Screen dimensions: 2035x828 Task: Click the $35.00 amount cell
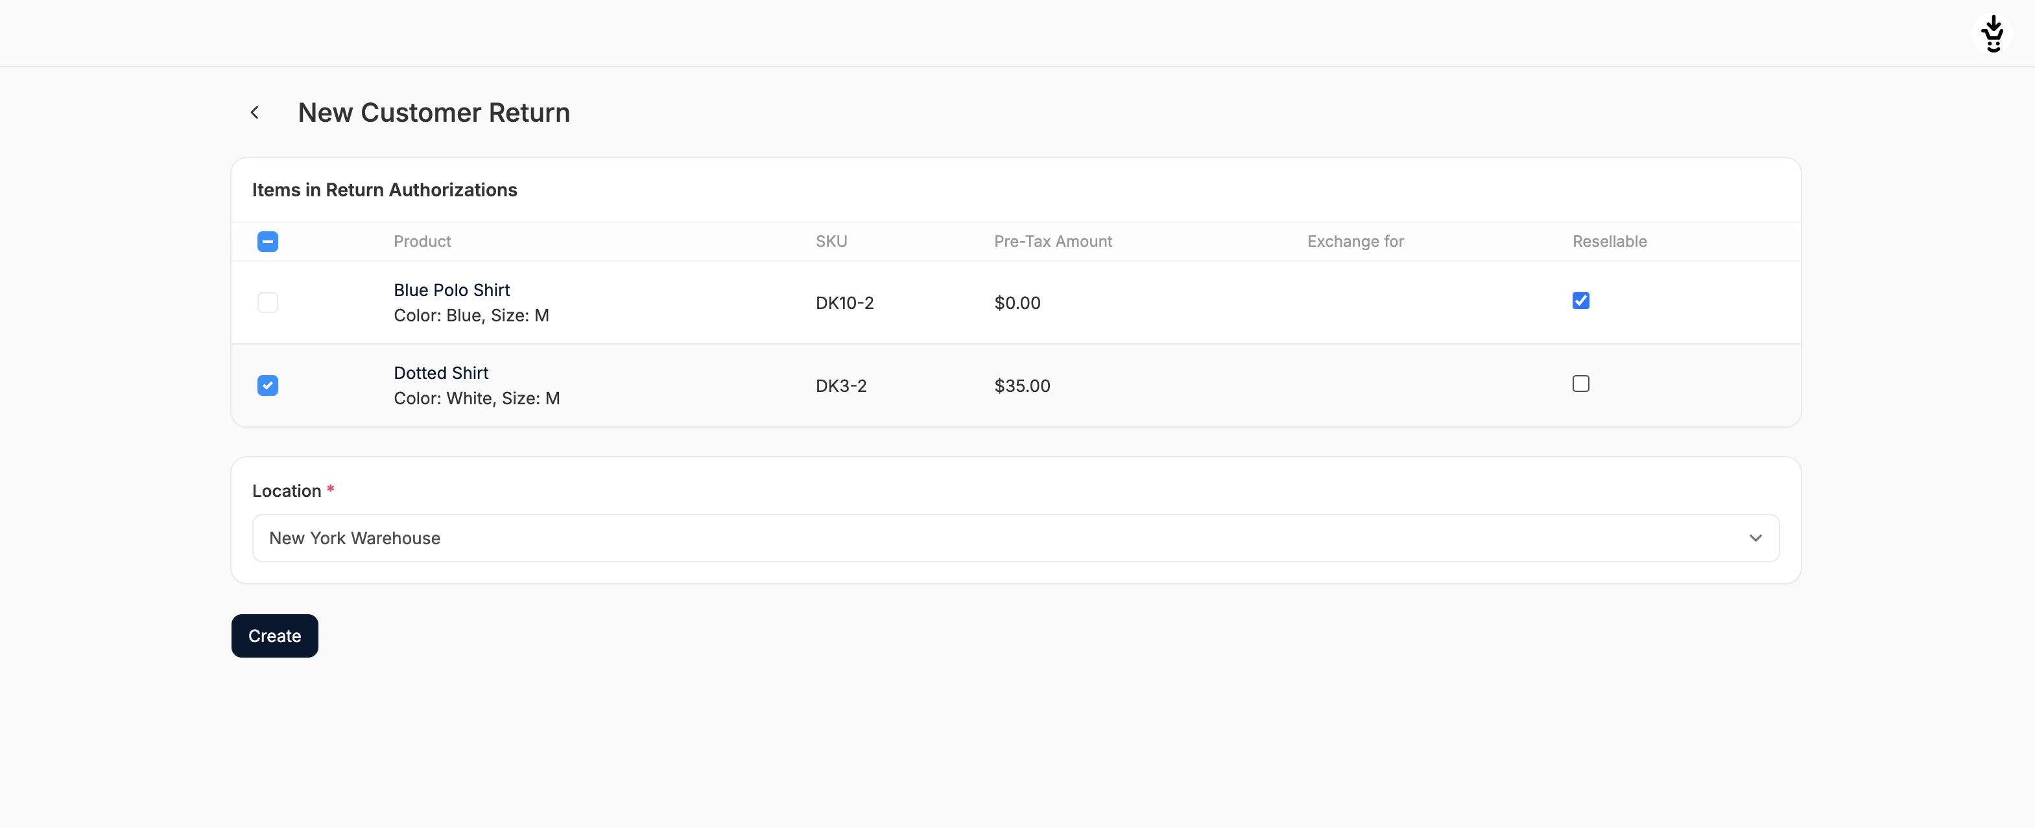click(1021, 386)
